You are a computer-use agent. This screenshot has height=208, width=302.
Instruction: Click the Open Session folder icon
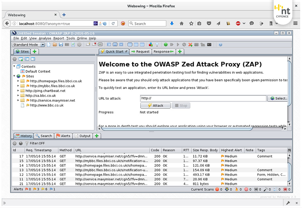pyautogui.click(x=55, y=45)
